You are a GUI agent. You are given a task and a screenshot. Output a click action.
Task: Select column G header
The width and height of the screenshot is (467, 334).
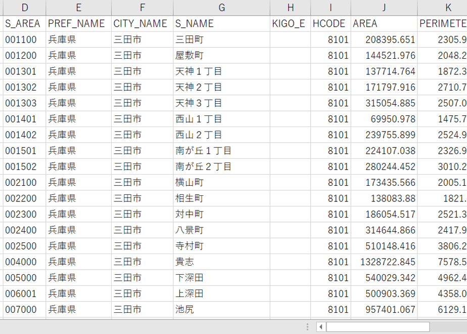[x=221, y=8]
